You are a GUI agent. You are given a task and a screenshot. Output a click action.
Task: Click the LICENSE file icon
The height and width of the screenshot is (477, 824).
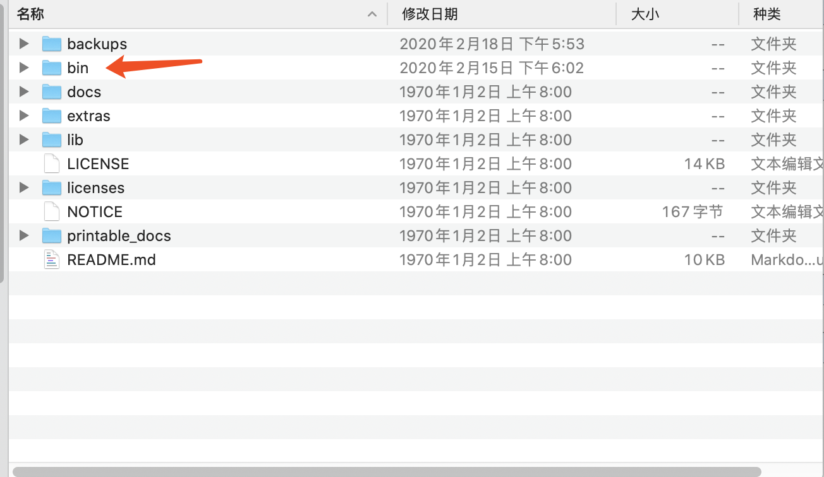click(x=51, y=163)
